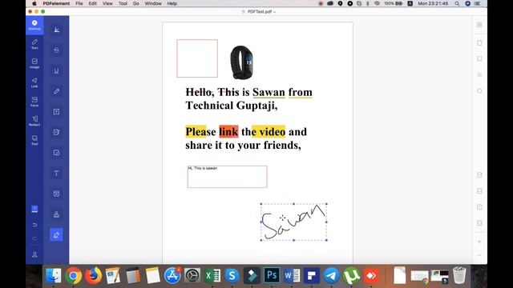Open the bookmarks panel on right
This screenshot has height=288, width=513.
(x=479, y=58)
